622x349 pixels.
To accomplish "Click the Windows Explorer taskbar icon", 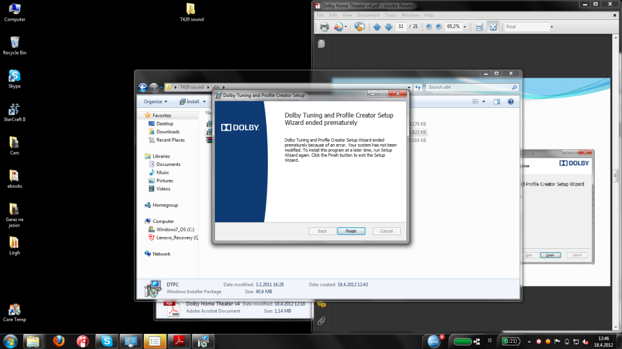I will coord(33,341).
